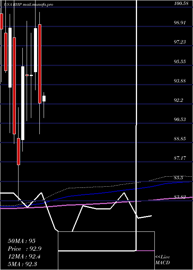This screenshot has width=193, height=270.
Task: Click the 'Price : 92.9' readout
Action: pyautogui.click(x=24, y=249)
